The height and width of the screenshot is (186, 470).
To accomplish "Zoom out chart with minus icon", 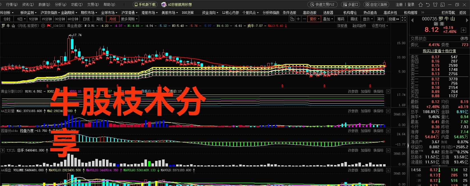I will [304, 19].
